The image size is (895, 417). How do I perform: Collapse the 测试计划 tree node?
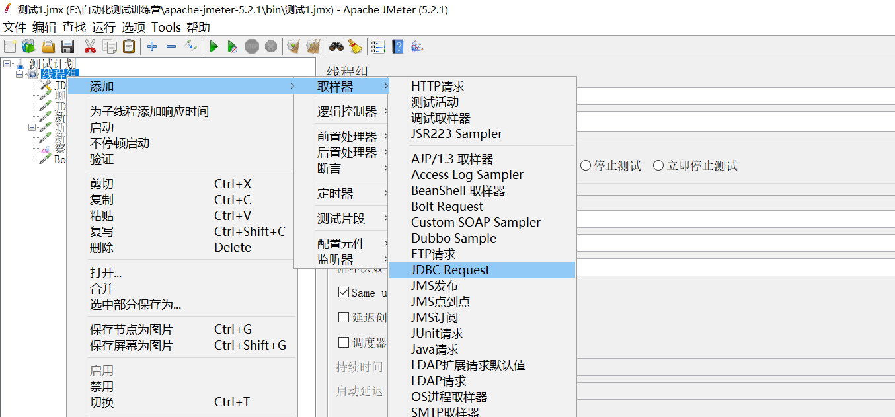7,64
